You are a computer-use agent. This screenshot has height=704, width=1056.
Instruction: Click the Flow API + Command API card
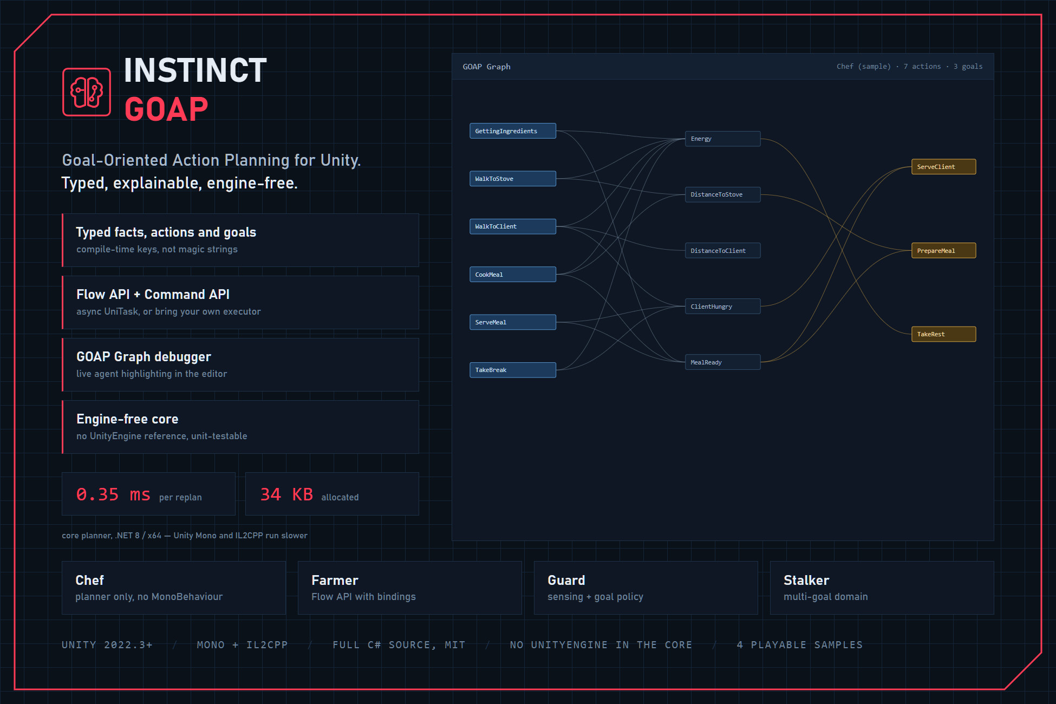tap(240, 302)
